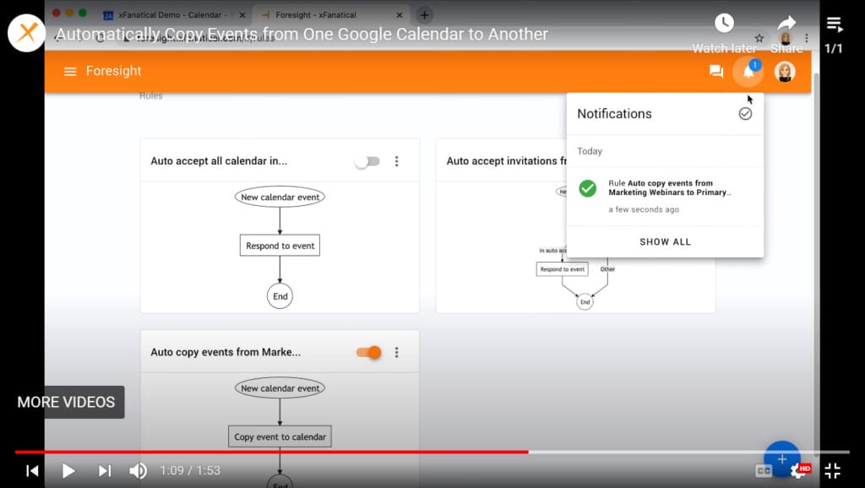
Task: Seek using the red video progress bar
Action: pos(338,451)
